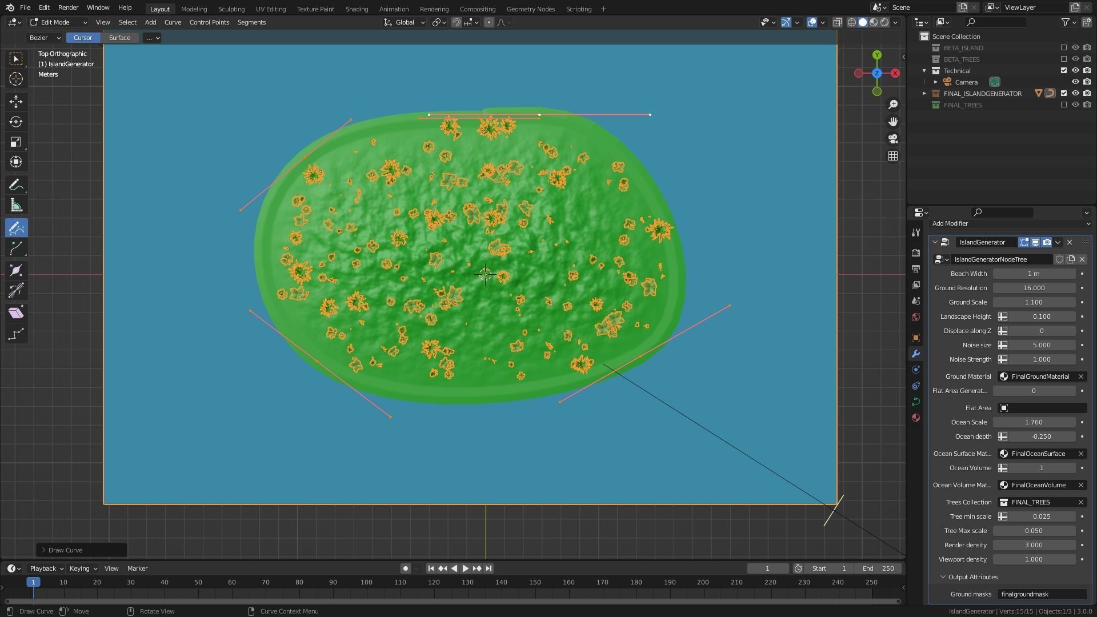
Task: Disable camera render visibility for Technical collection
Action: point(1087,70)
